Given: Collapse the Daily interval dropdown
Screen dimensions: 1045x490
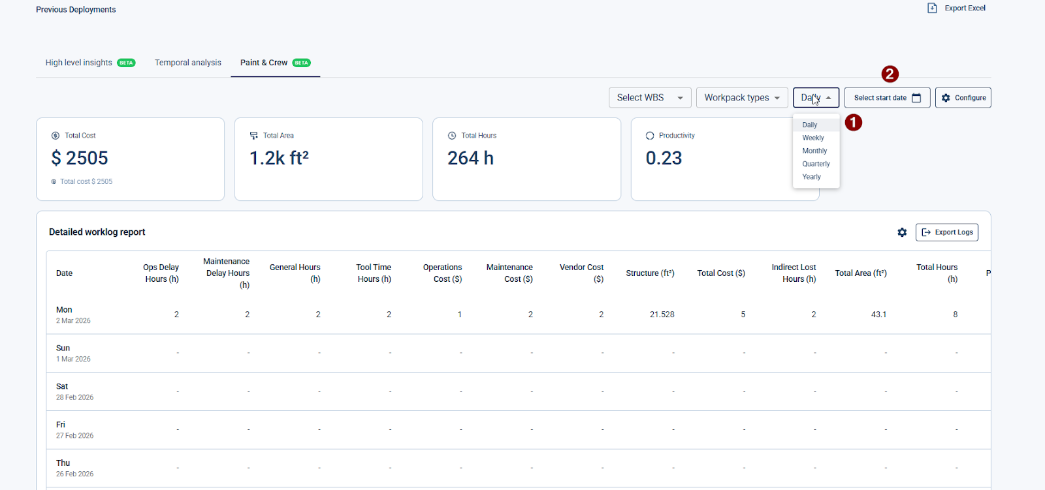Looking at the screenshot, I should point(816,98).
